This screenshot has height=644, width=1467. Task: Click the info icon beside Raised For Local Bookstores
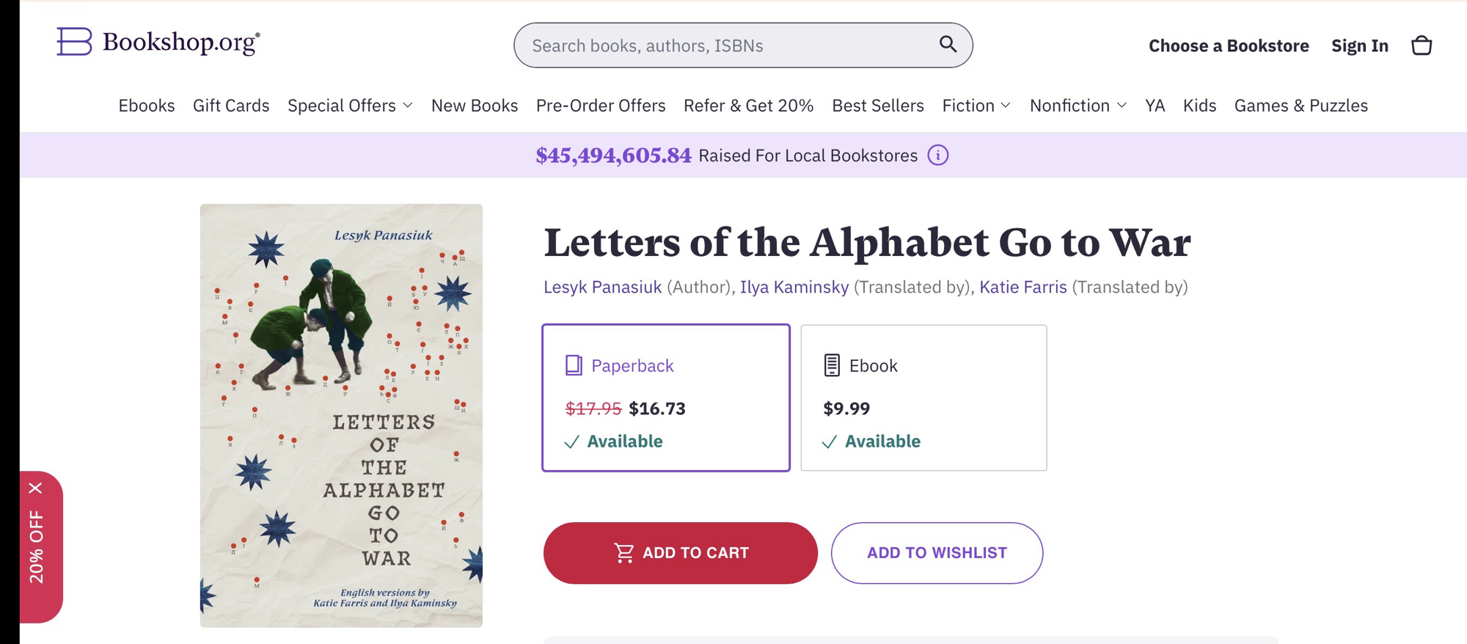tap(937, 155)
